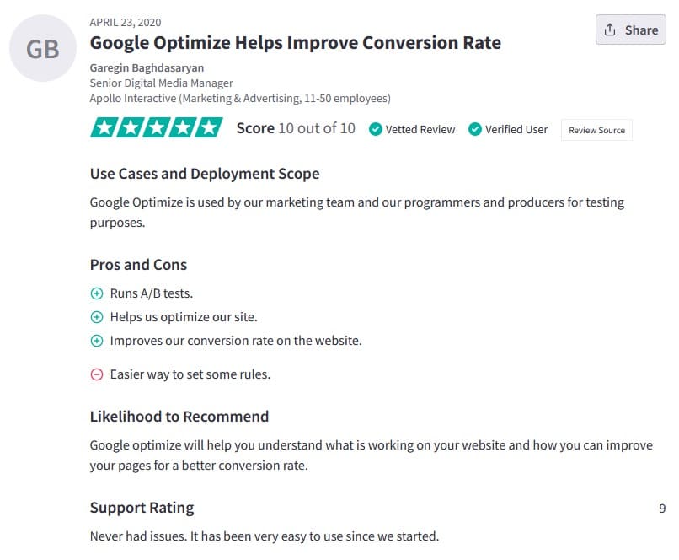Click plus icon beside Helps us optimize
679x560 pixels.
point(97,317)
